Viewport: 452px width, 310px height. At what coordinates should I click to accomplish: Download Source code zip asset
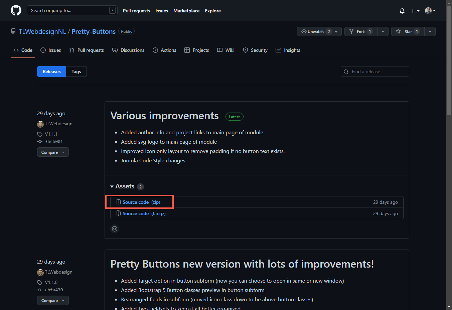click(x=139, y=202)
